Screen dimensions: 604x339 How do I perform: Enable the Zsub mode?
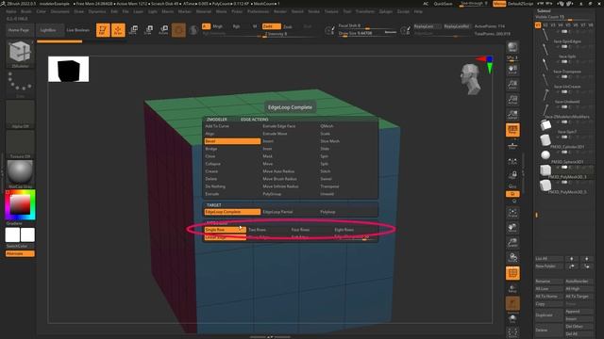287,26
